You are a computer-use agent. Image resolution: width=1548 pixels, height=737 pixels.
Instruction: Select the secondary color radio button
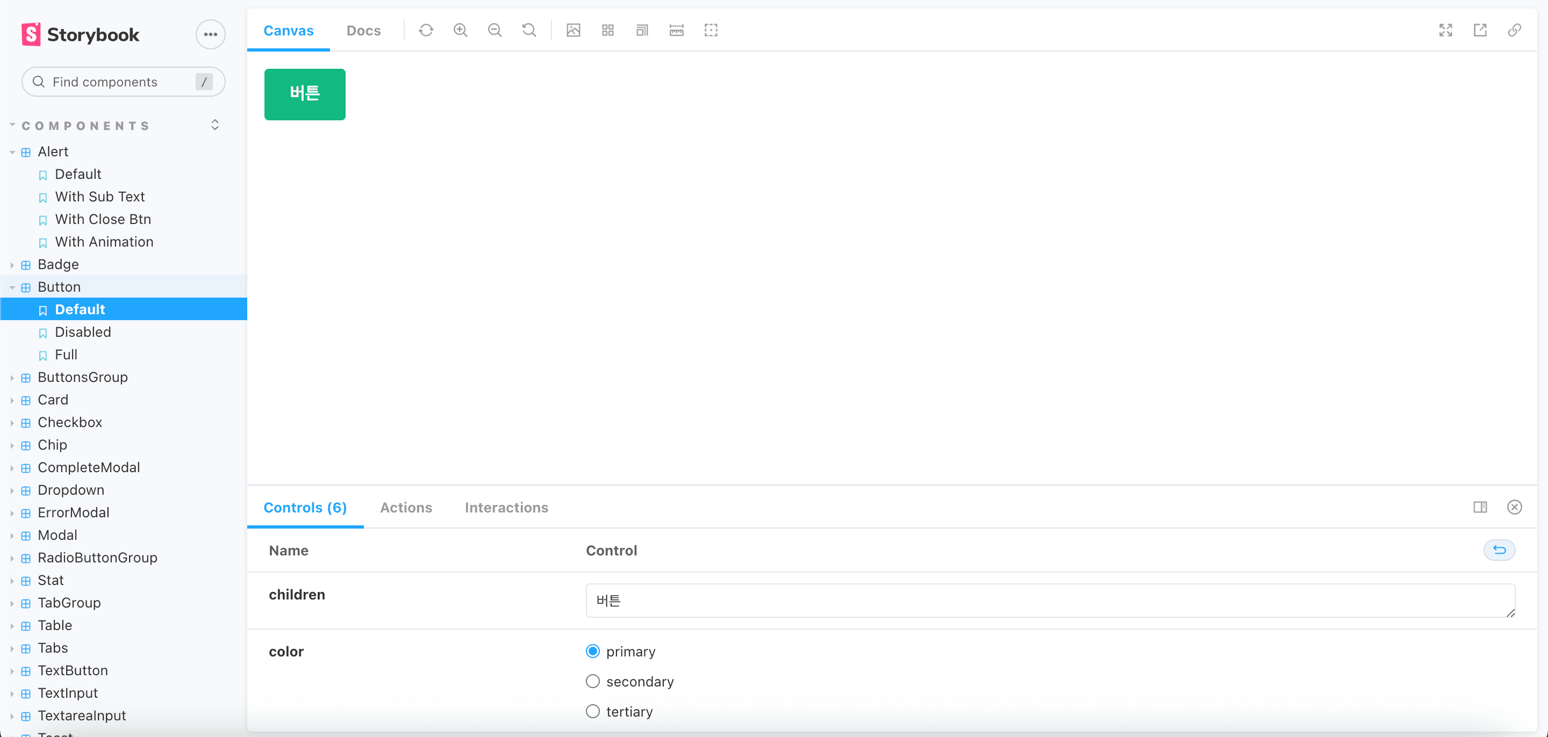click(592, 681)
